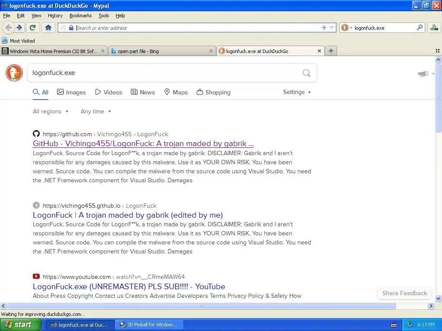Open the File menu

pos(6,16)
